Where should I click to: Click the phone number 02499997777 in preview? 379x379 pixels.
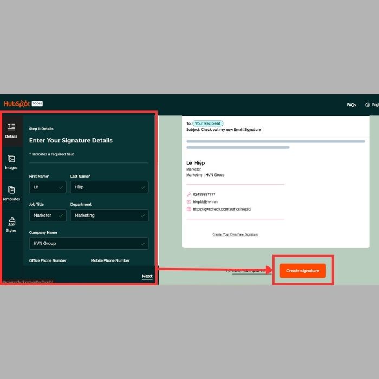pos(204,194)
